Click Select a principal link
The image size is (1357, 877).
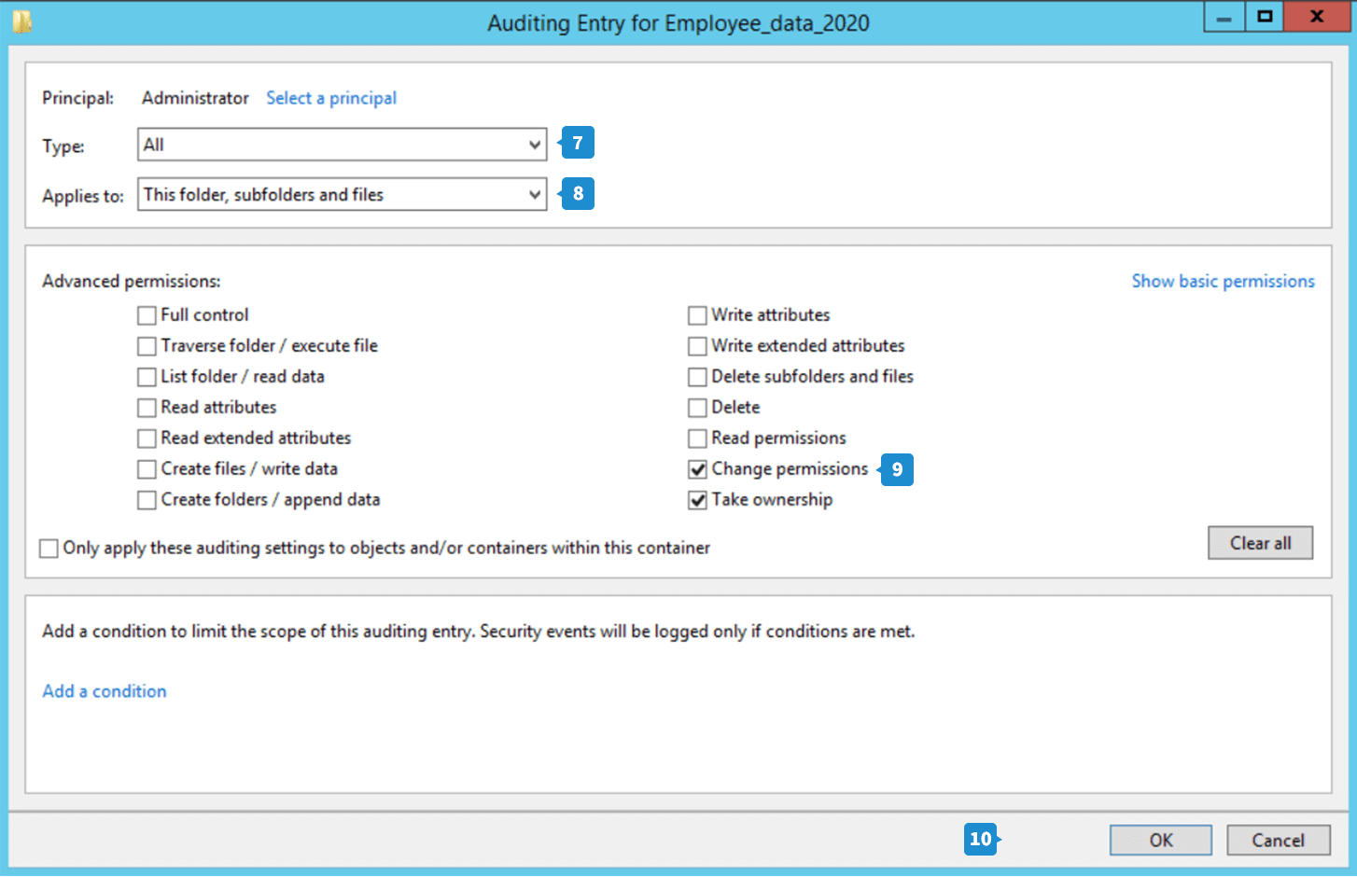click(x=331, y=98)
